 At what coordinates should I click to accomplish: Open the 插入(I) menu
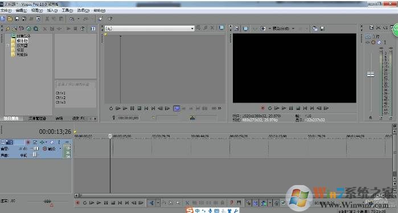(x=52, y=10)
